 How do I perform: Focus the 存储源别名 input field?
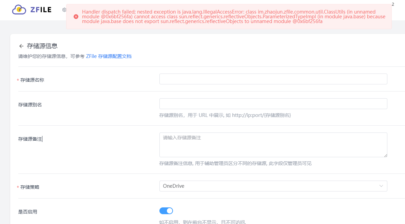coord(273,103)
